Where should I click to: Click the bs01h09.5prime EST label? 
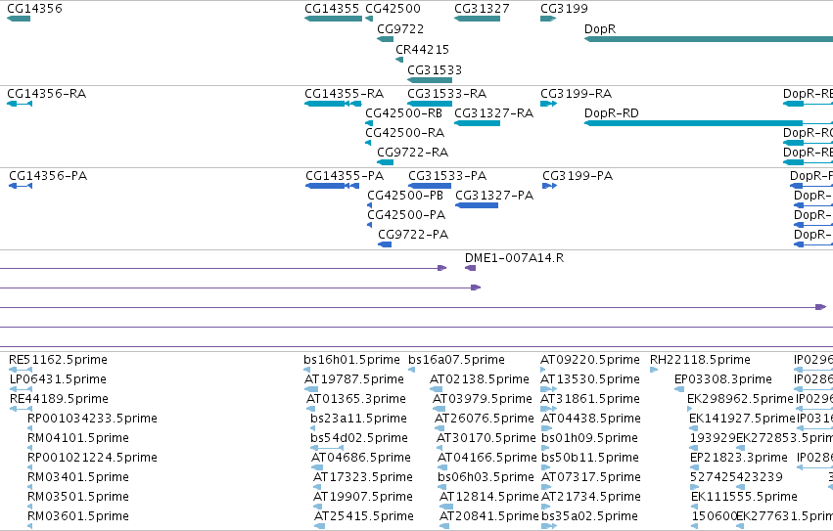point(589,438)
